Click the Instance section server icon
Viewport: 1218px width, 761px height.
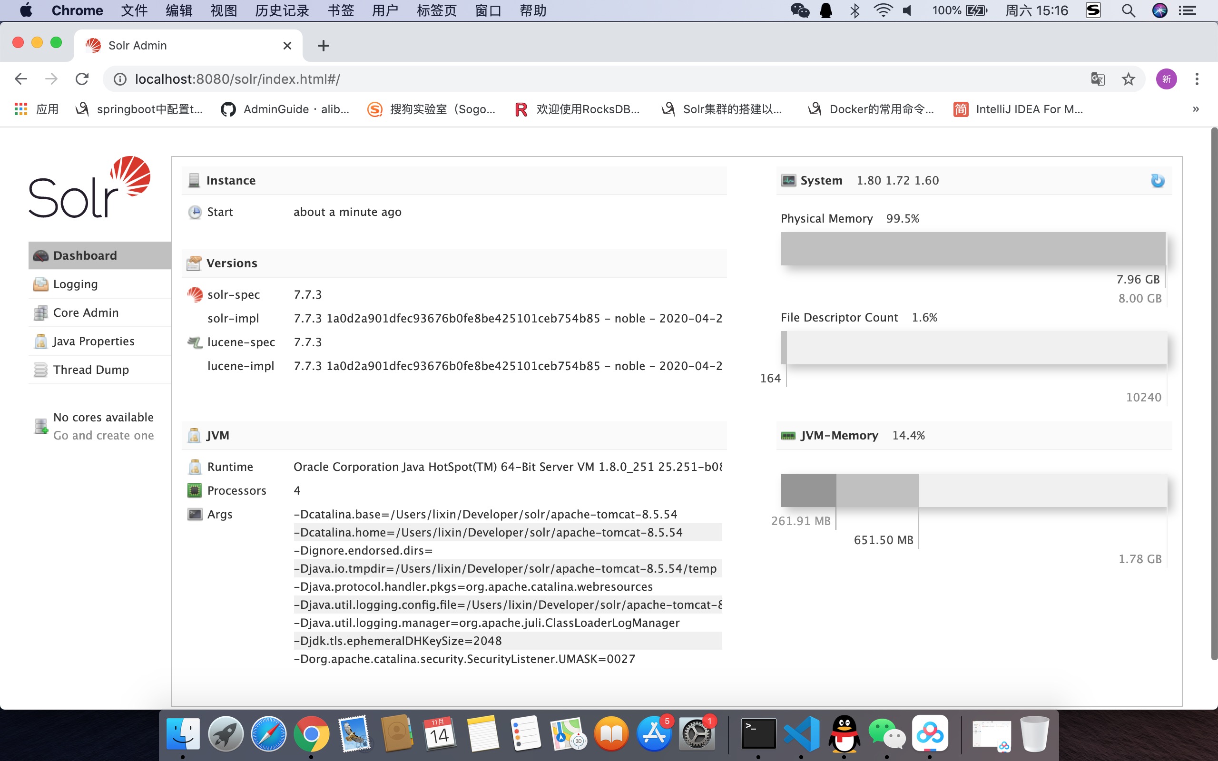[x=194, y=180]
